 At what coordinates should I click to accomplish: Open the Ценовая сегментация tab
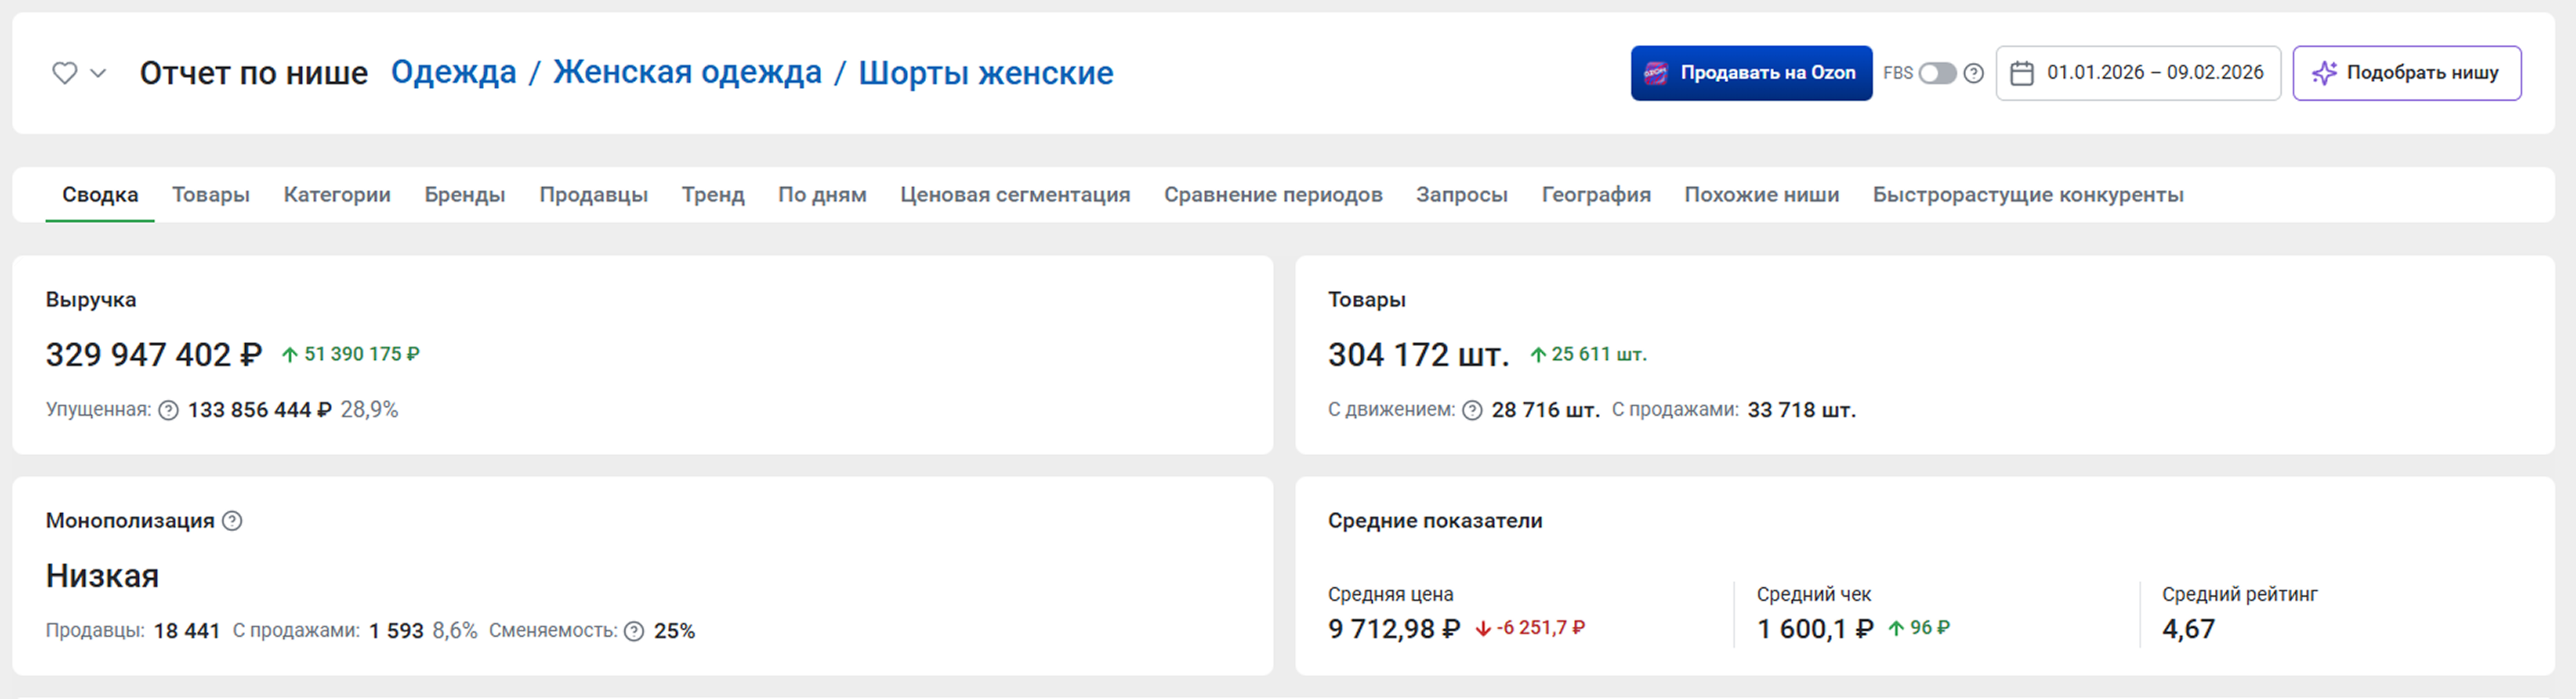click(x=1014, y=195)
